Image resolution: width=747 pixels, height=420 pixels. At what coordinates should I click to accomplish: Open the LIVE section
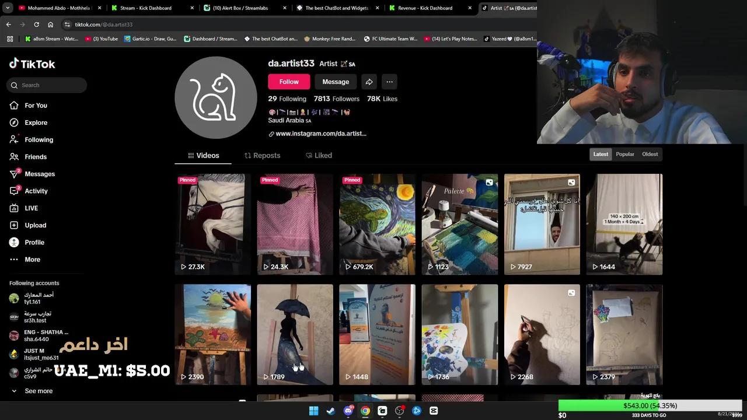click(x=31, y=208)
